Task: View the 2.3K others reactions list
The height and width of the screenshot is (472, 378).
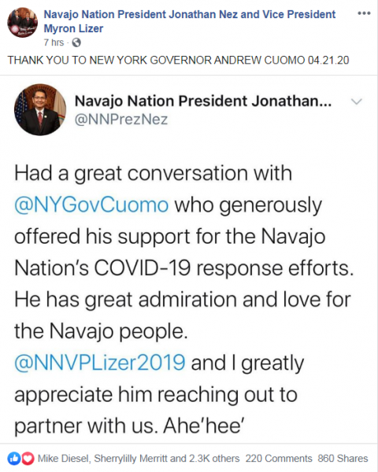Action: [x=214, y=459]
